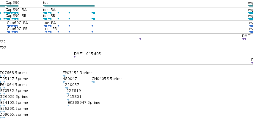The width and height of the screenshot is (253, 119).
Task: Click the 480047 feature arrow
Action: click(x=64, y=82)
